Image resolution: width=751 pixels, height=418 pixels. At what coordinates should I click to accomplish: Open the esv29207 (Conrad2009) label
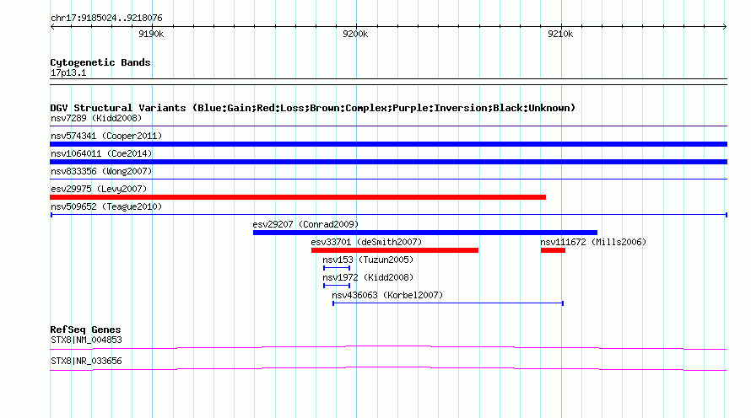[305, 224]
